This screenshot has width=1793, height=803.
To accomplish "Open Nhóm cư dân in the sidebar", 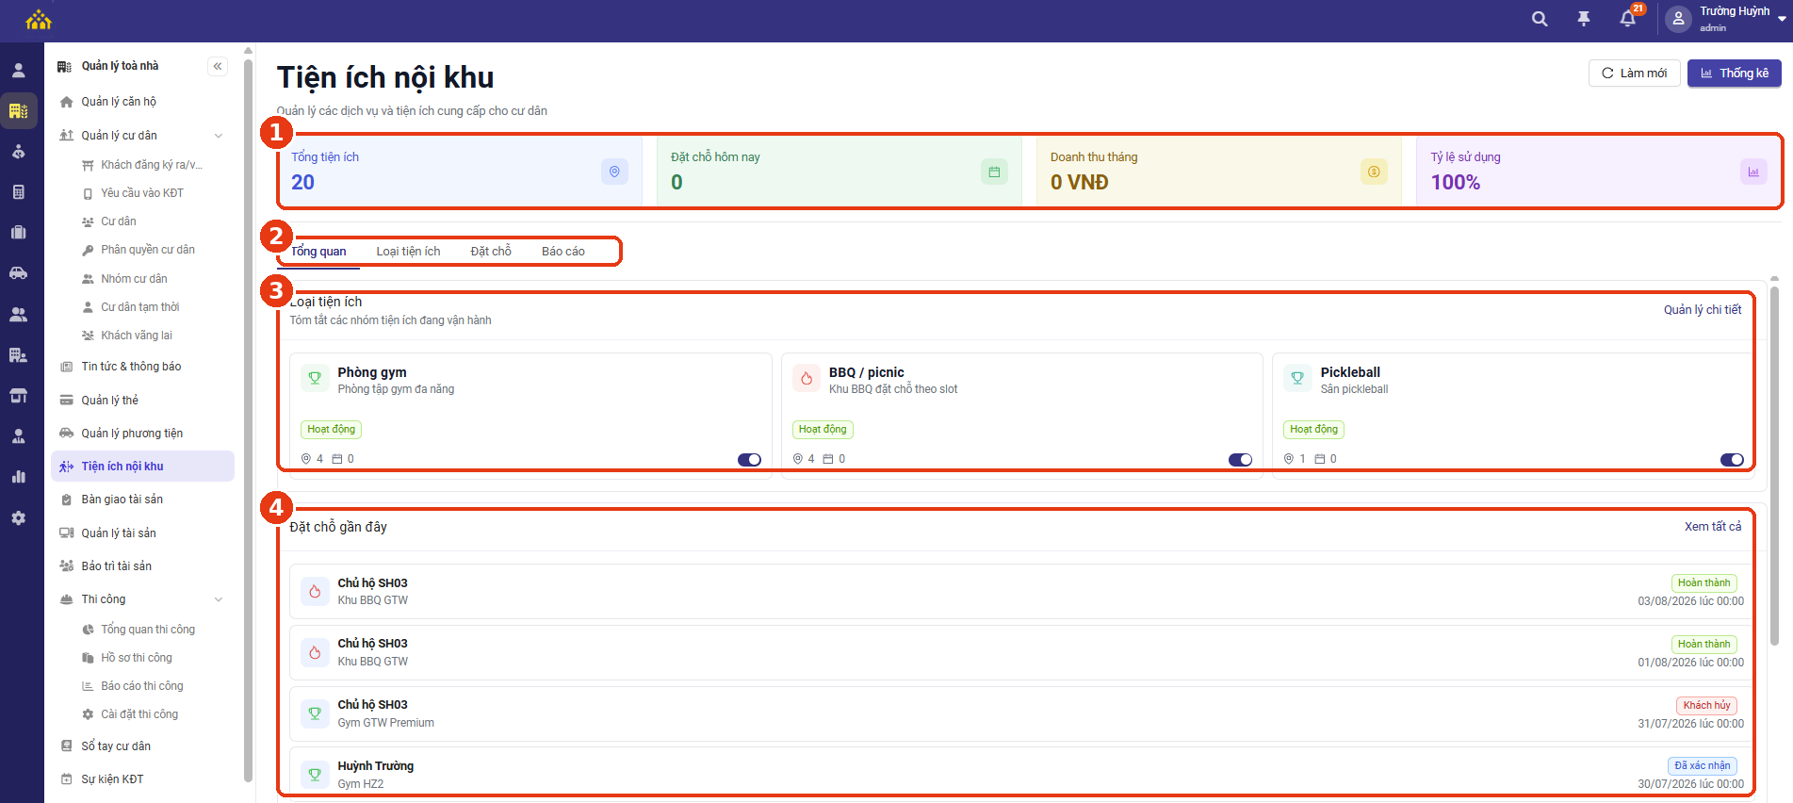I will click(x=142, y=279).
